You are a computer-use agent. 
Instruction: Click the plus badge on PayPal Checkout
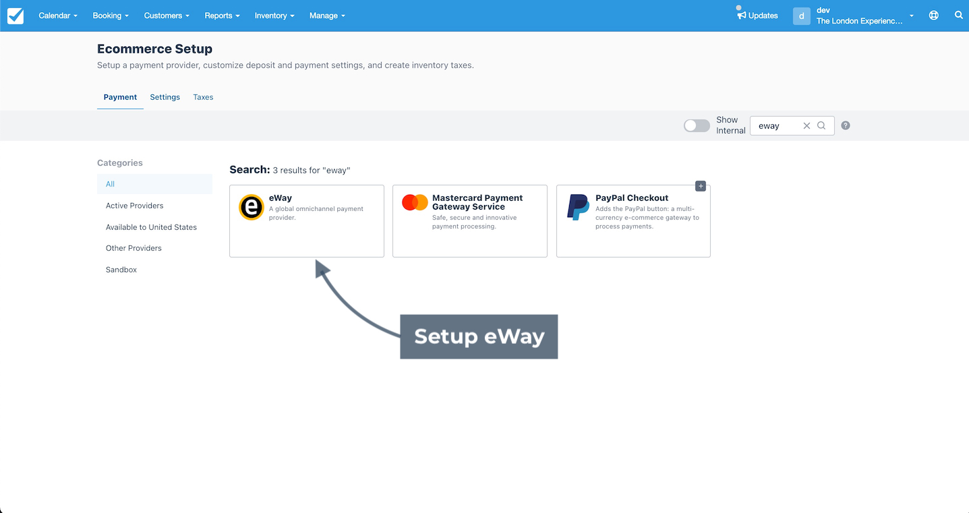pyautogui.click(x=701, y=186)
